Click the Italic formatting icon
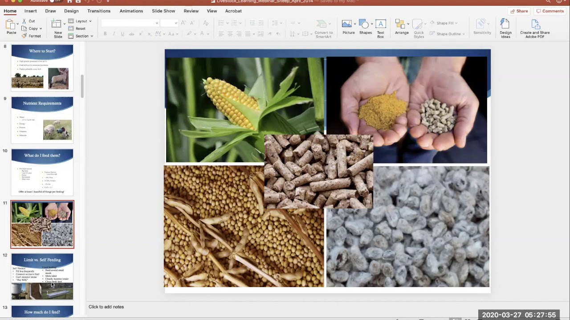 114,34
